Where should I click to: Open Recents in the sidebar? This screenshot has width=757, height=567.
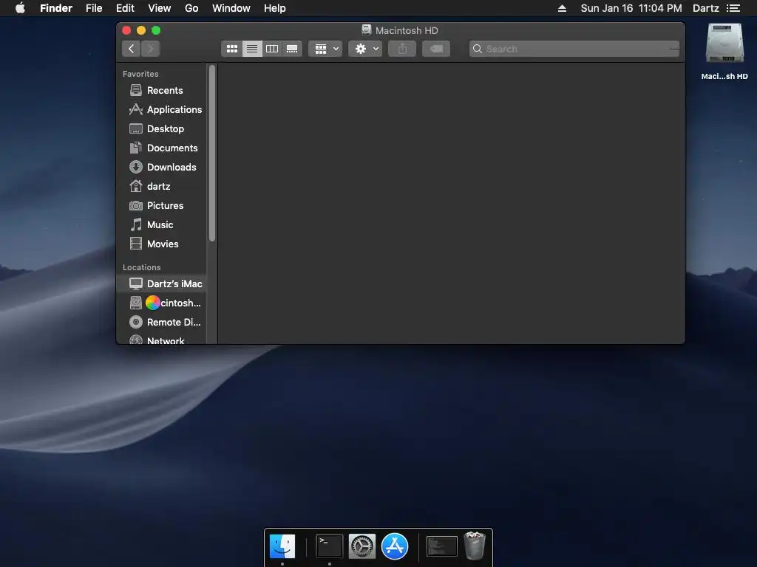point(163,91)
